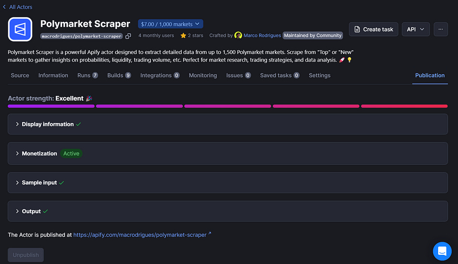Viewport: 458px width, 264px height.
Task: Click the macrodrigues/polymarket-scraper ID label
Action: pyautogui.click(x=81, y=36)
